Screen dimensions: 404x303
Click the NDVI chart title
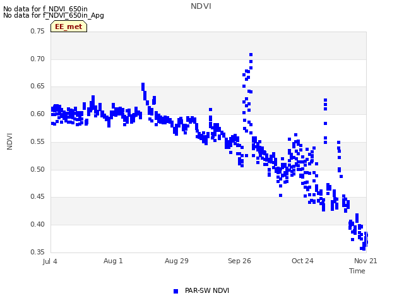click(201, 6)
